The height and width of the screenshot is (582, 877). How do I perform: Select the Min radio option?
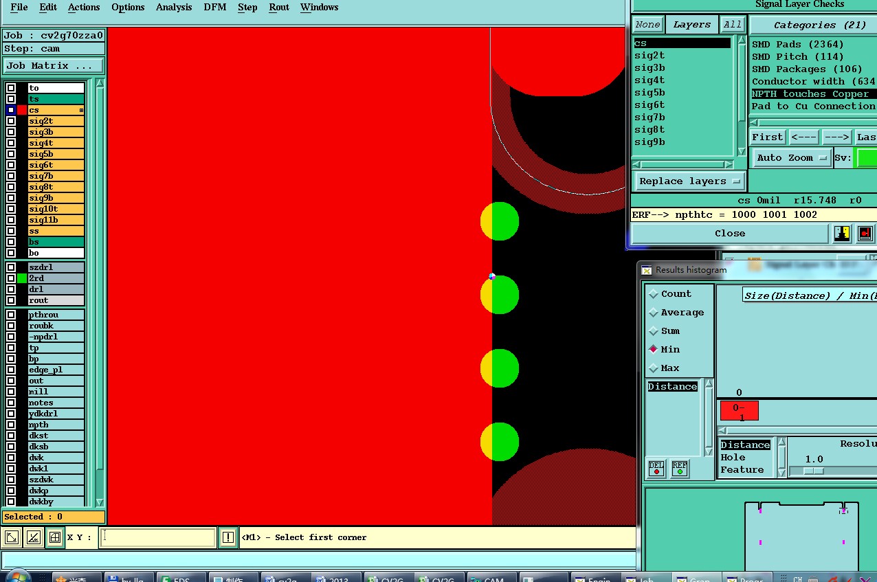click(654, 350)
